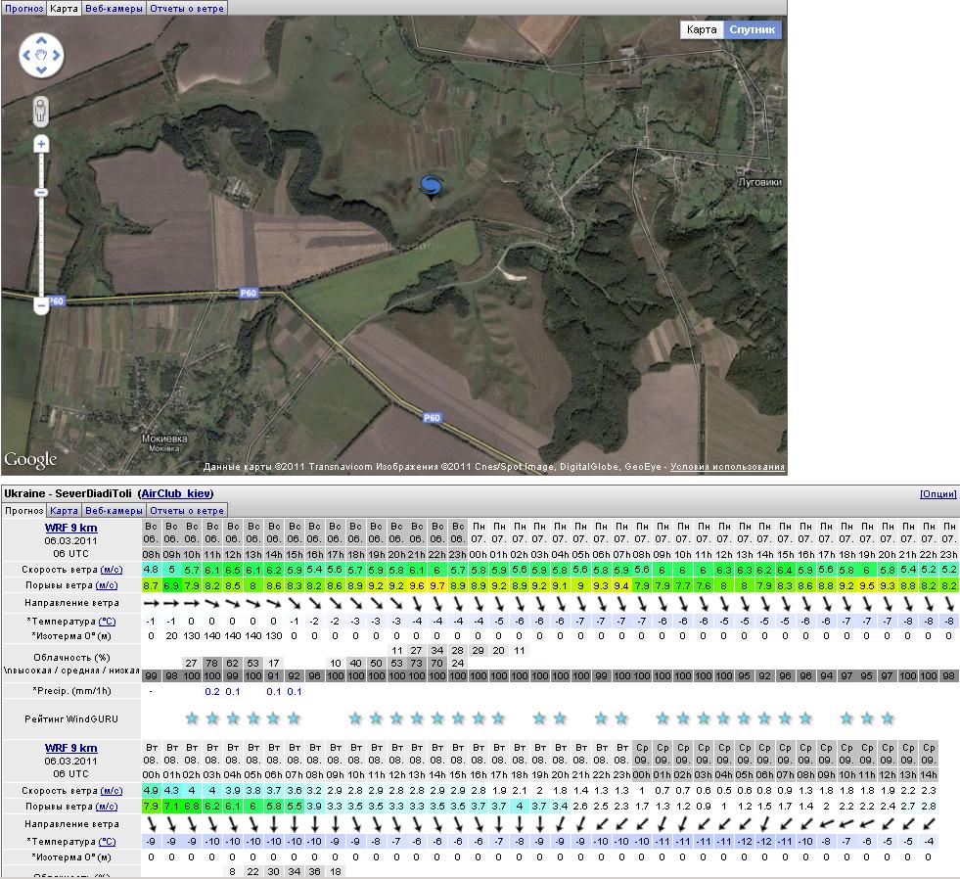Click the Street View pegman icon
Viewport: 960px width, 879px height.
click(x=41, y=110)
